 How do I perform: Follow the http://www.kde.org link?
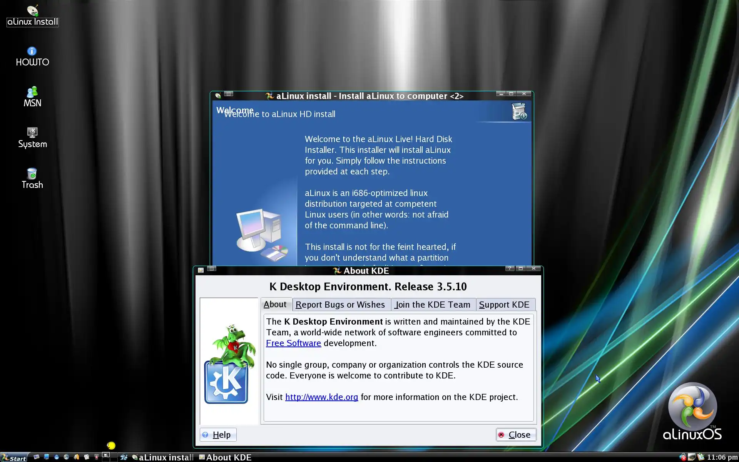pyautogui.click(x=321, y=397)
